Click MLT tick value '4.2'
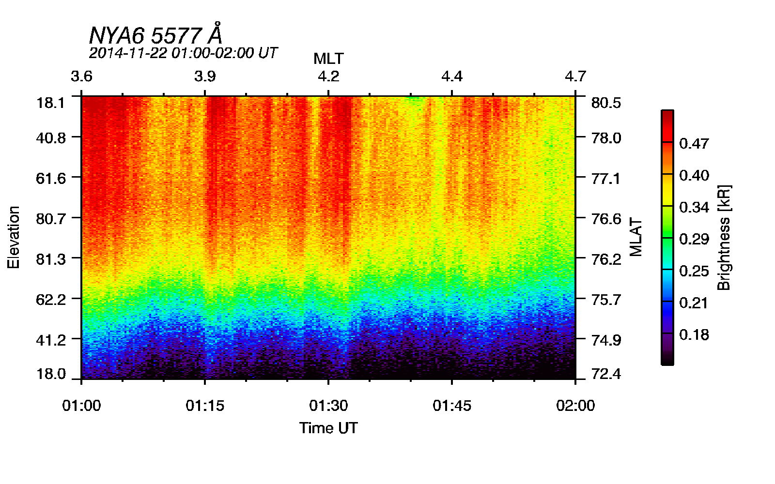 [328, 76]
